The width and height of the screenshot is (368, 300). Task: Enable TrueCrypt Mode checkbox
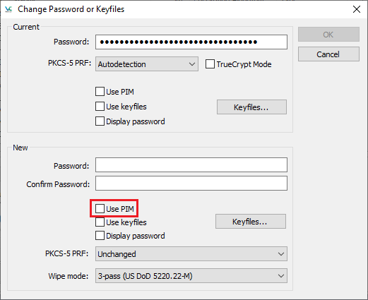pyautogui.click(x=210, y=64)
